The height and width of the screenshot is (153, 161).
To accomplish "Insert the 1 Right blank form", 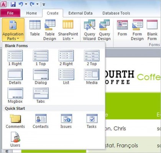I will coord(15,58).
